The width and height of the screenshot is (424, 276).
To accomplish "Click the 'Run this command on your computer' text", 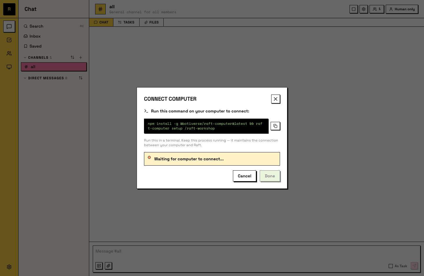I will tap(200, 111).
